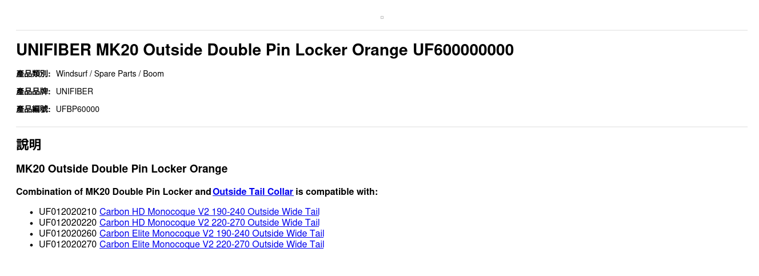Viewport: 759px width, 276px height.
Task: Click the SKU text UF012020270
Action: [x=67, y=245]
